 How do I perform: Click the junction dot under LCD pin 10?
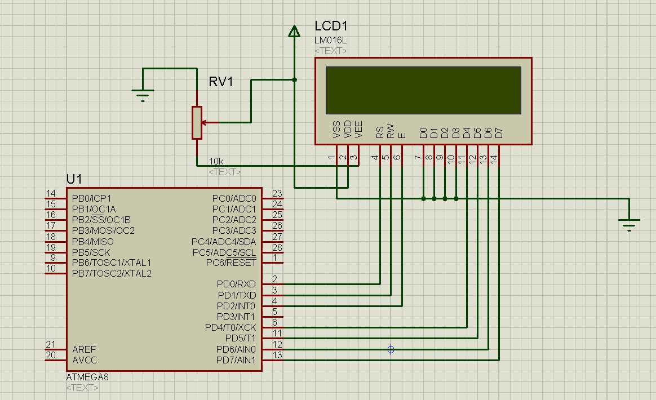456,199
